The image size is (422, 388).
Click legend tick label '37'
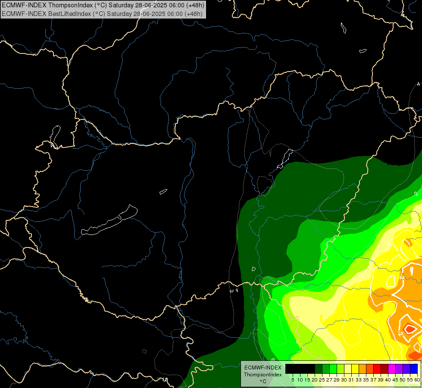click(373, 380)
